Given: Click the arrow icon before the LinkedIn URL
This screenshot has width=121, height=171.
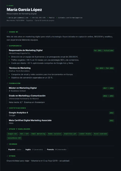Looking at the screenshot, I should pyautogui.click(x=57, y=18).
